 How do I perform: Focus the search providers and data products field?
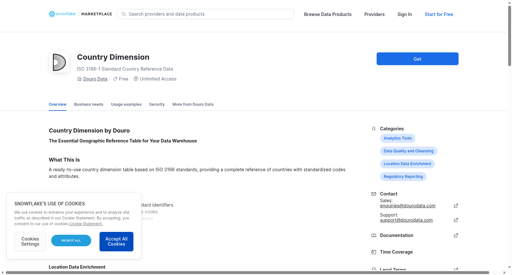pos(205,14)
